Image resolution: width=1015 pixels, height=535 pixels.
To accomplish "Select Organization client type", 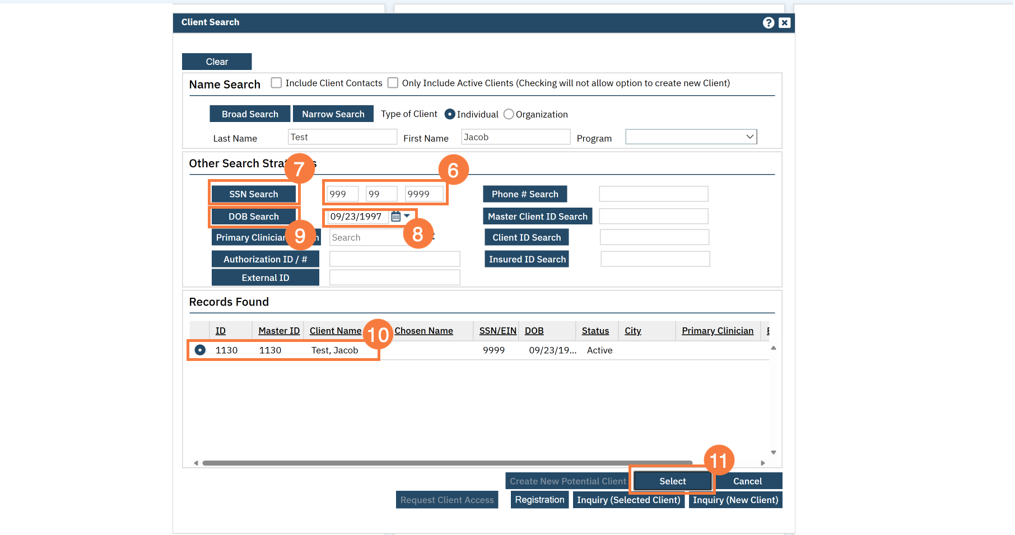I will click(x=509, y=114).
